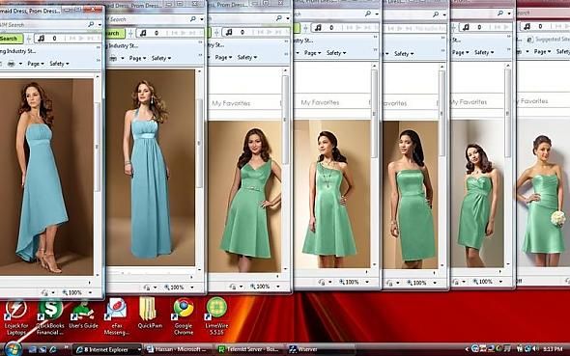Open the zoom level dropdown in green one-shoulder dress window
The width and height of the screenshot is (570, 356).
pyautogui.click(x=367, y=282)
